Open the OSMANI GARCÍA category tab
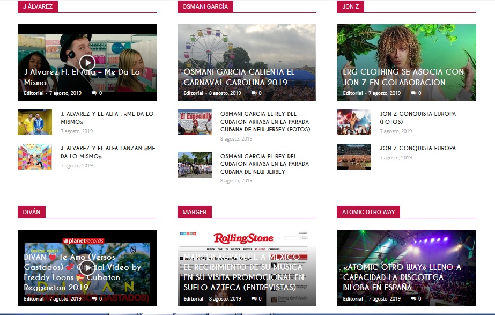The image size is (495, 315). pyautogui.click(x=205, y=6)
